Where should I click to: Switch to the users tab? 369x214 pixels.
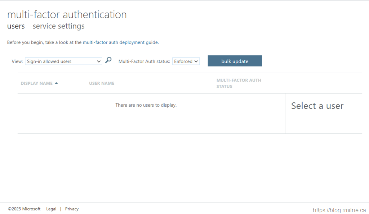click(x=16, y=26)
